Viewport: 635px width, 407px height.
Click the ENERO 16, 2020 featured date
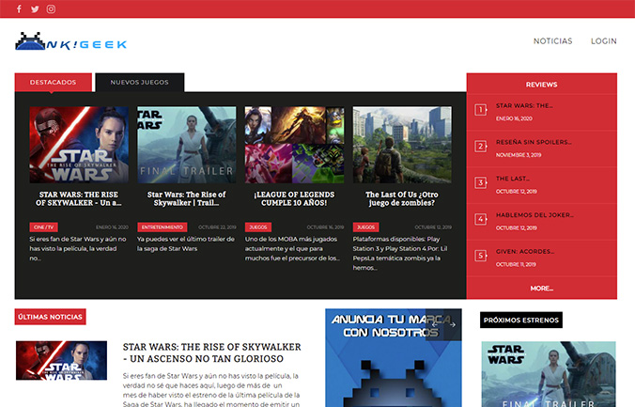pos(112,227)
